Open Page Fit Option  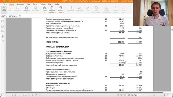coord(52,10)
